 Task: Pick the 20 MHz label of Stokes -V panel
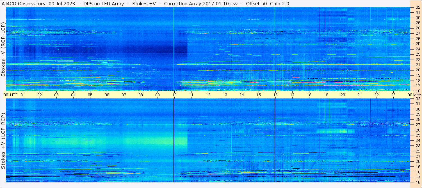click(x=418, y=70)
